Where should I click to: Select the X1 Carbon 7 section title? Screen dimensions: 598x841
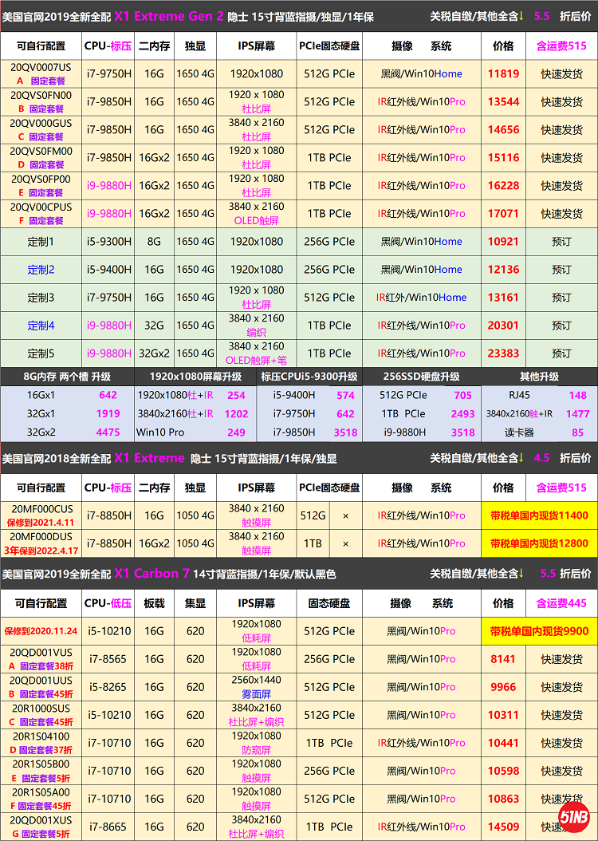point(151,574)
